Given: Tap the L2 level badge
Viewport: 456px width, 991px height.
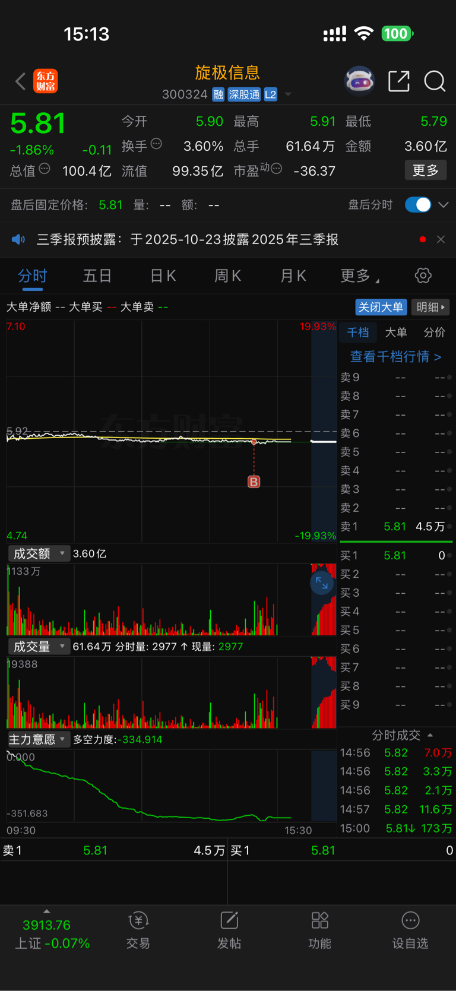Looking at the screenshot, I should [270, 94].
